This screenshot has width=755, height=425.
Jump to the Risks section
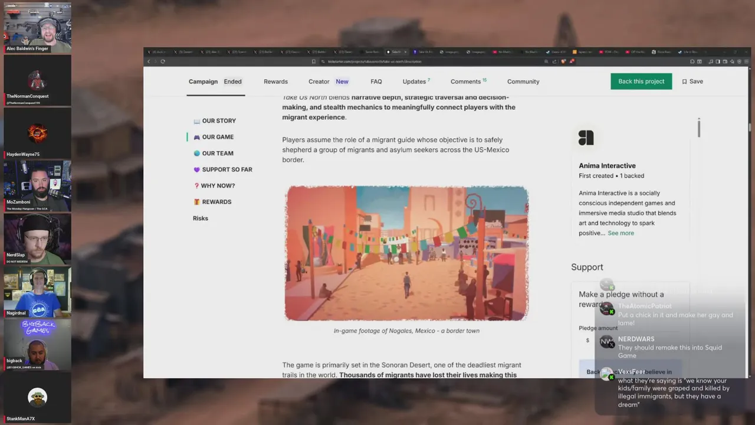point(201,218)
